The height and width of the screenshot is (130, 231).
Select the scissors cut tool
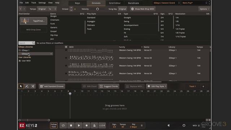pyautogui.click(x=33, y=86)
